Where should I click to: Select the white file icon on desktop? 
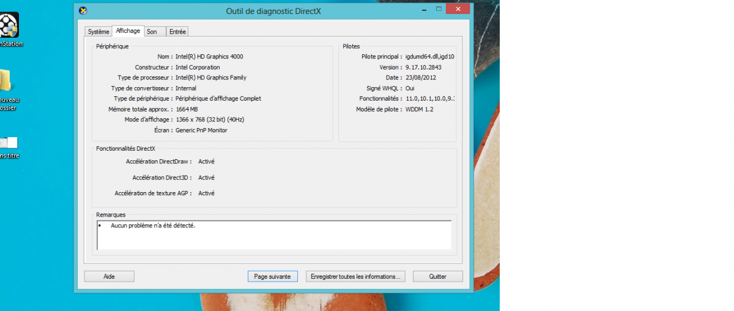pos(9,143)
